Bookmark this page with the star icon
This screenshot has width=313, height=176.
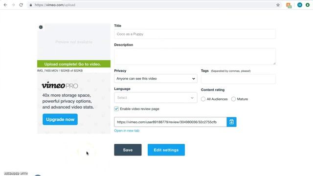(278, 5)
